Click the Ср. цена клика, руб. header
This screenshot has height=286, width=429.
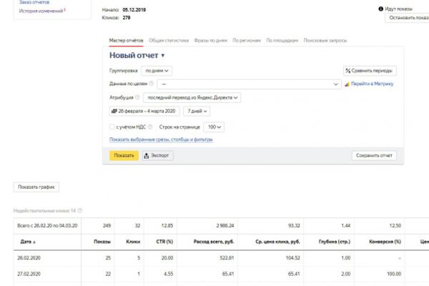(277, 242)
